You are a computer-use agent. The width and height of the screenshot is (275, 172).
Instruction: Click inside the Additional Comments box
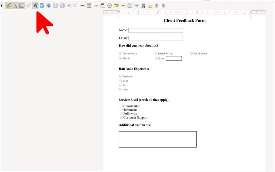pyautogui.click(x=157, y=139)
